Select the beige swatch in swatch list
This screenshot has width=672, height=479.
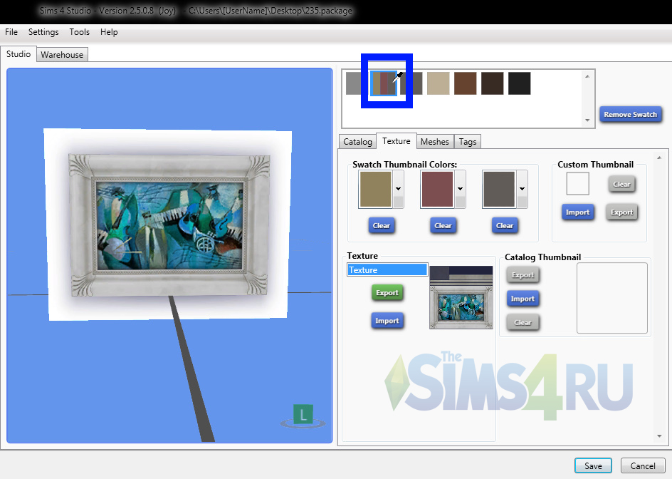point(438,83)
